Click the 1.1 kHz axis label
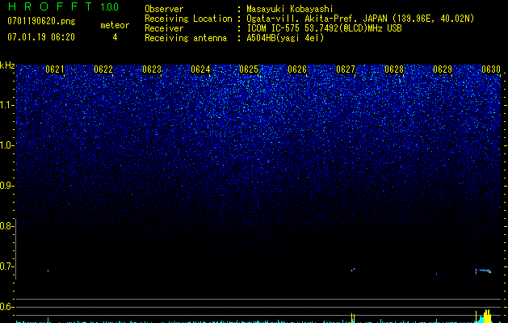508x323 pixels. [x=6, y=105]
